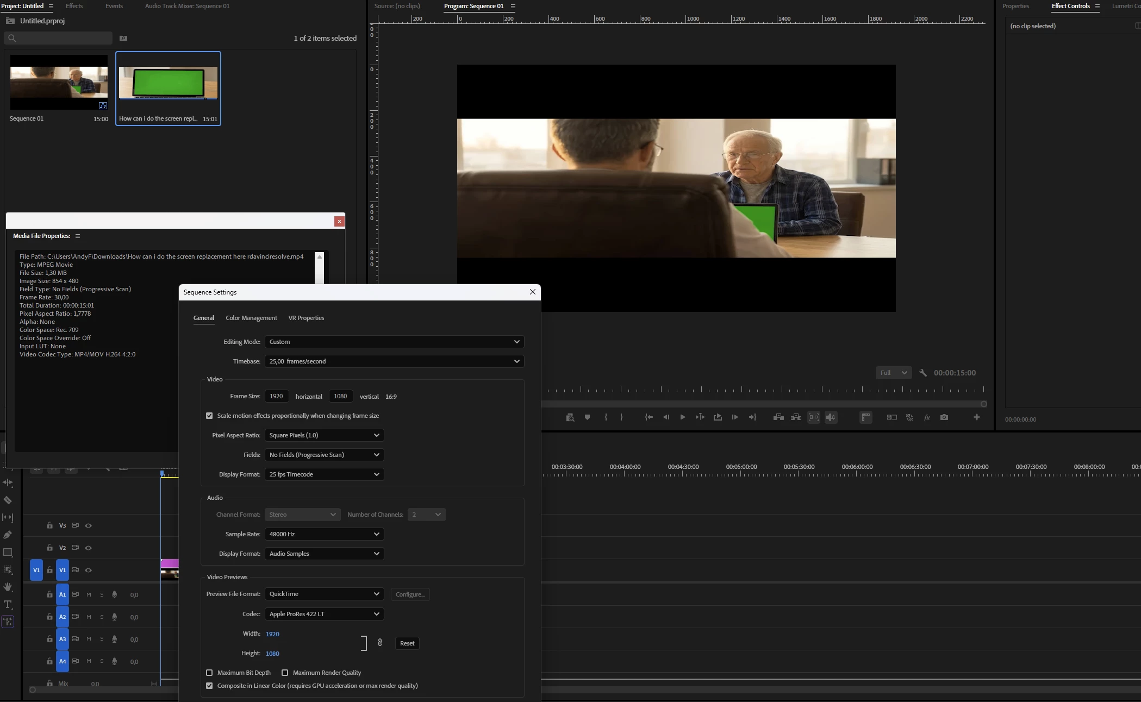Enable Maximum Bit Depth checkbox
Viewport: 1141px width, 702px height.
click(x=209, y=673)
